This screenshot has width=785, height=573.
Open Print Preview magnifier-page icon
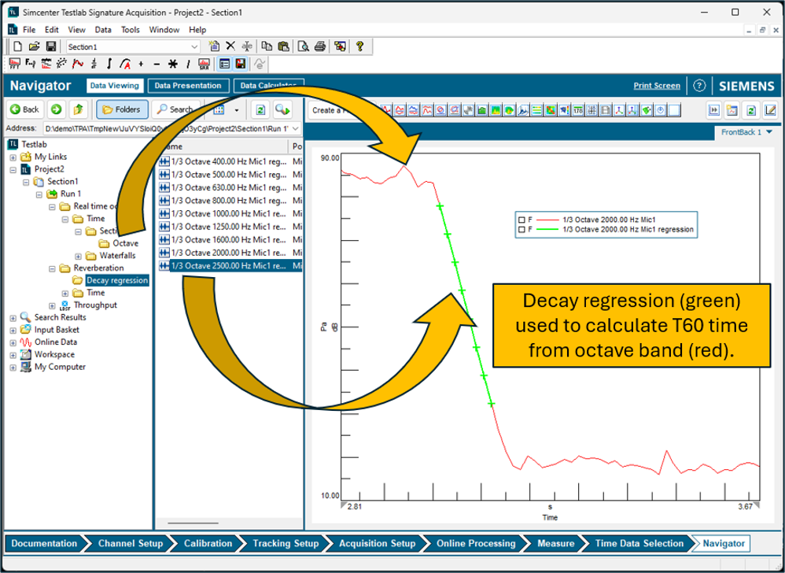[303, 46]
